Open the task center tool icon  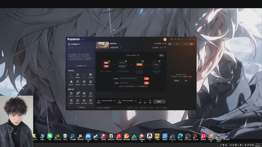click(x=71, y=93)
